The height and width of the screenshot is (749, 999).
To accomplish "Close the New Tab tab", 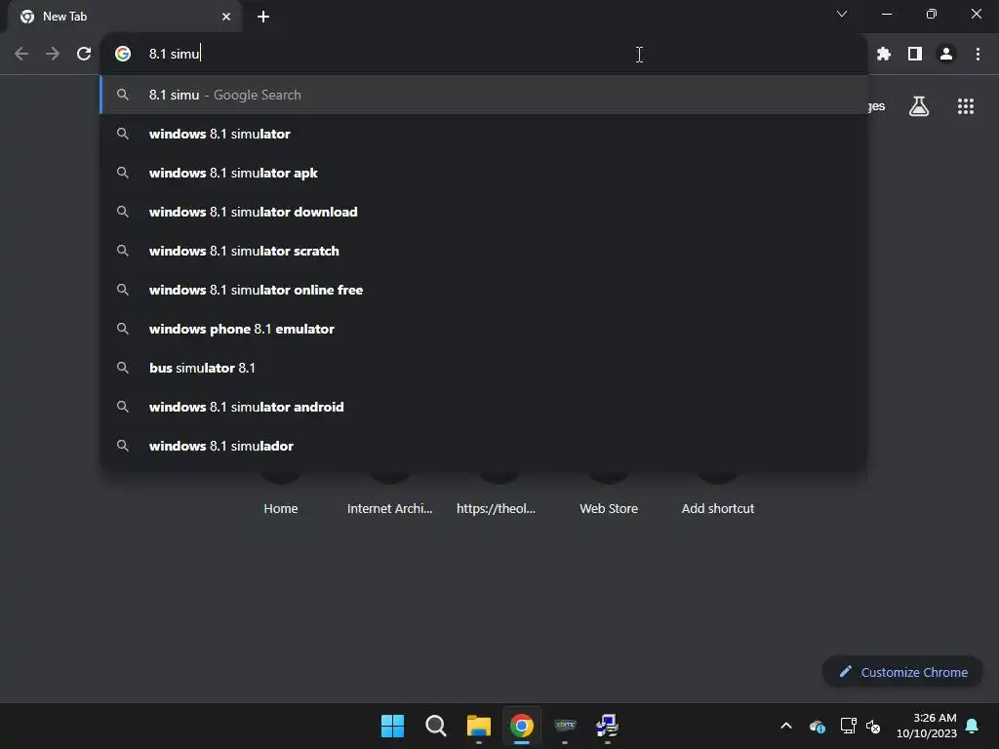I will point(226,17).
